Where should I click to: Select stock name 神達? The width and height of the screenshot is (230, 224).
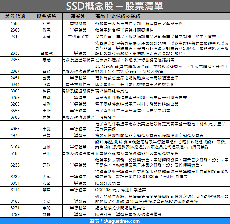47,117
